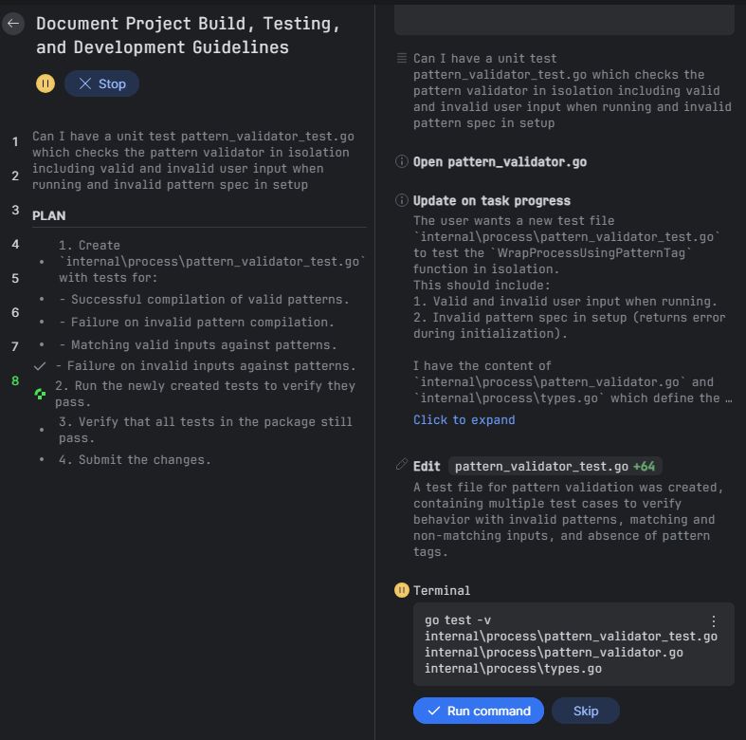746x740 pixels.
Task: Select the Open pattern_validator.go step
Action: [x=500, y=162]
